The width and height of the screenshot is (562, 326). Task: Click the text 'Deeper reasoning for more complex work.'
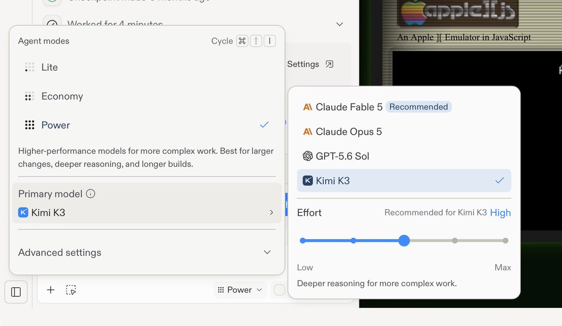pos(377,283)
